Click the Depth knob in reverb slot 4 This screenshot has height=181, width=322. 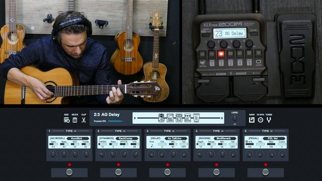pos(200,154)
